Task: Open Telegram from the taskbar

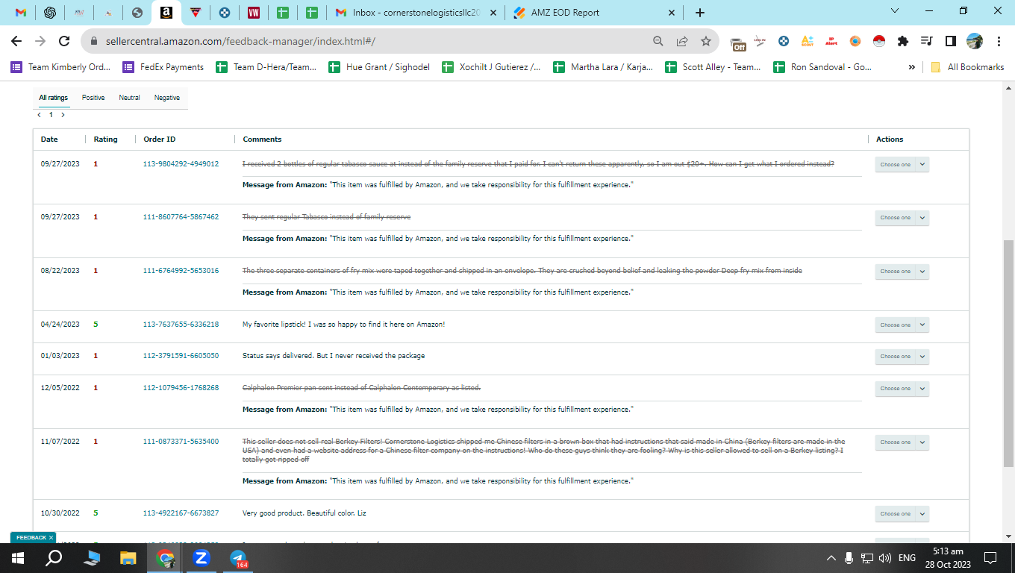Action: pos(238,557)
